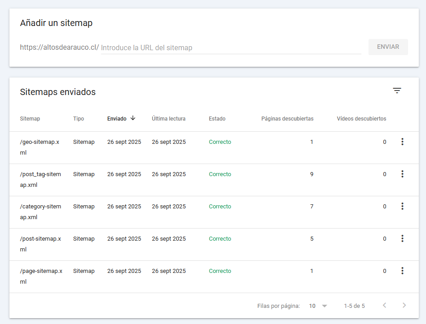
Task: Open more options for /post-sitemap.xml row
Action: (402, 239)
